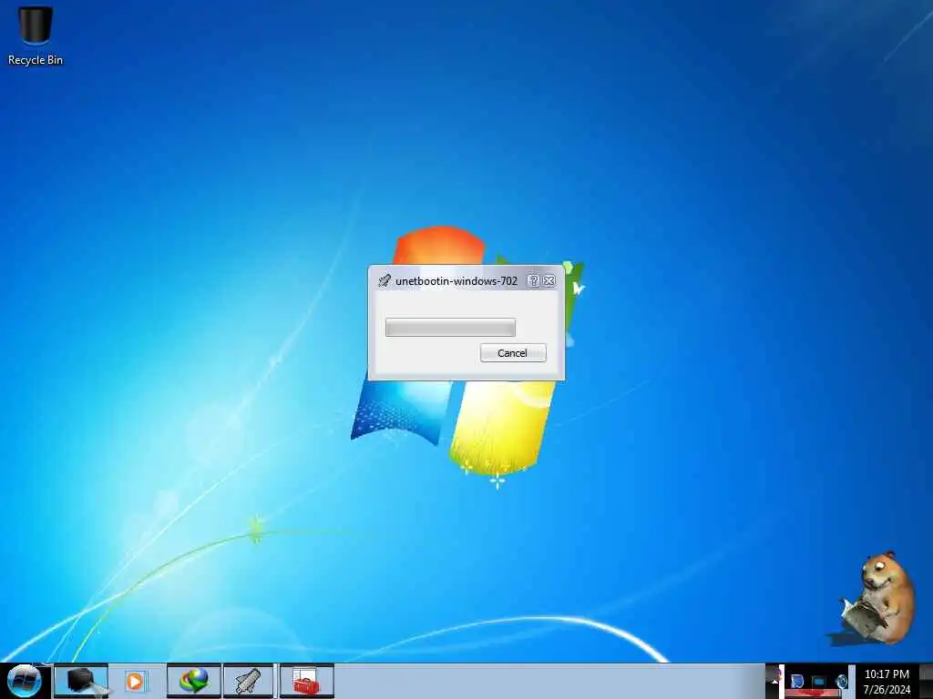The height and width of the screenshot is (699, 933).
Task: Open the red toolbox taskbar app
Action: (306, 681)
